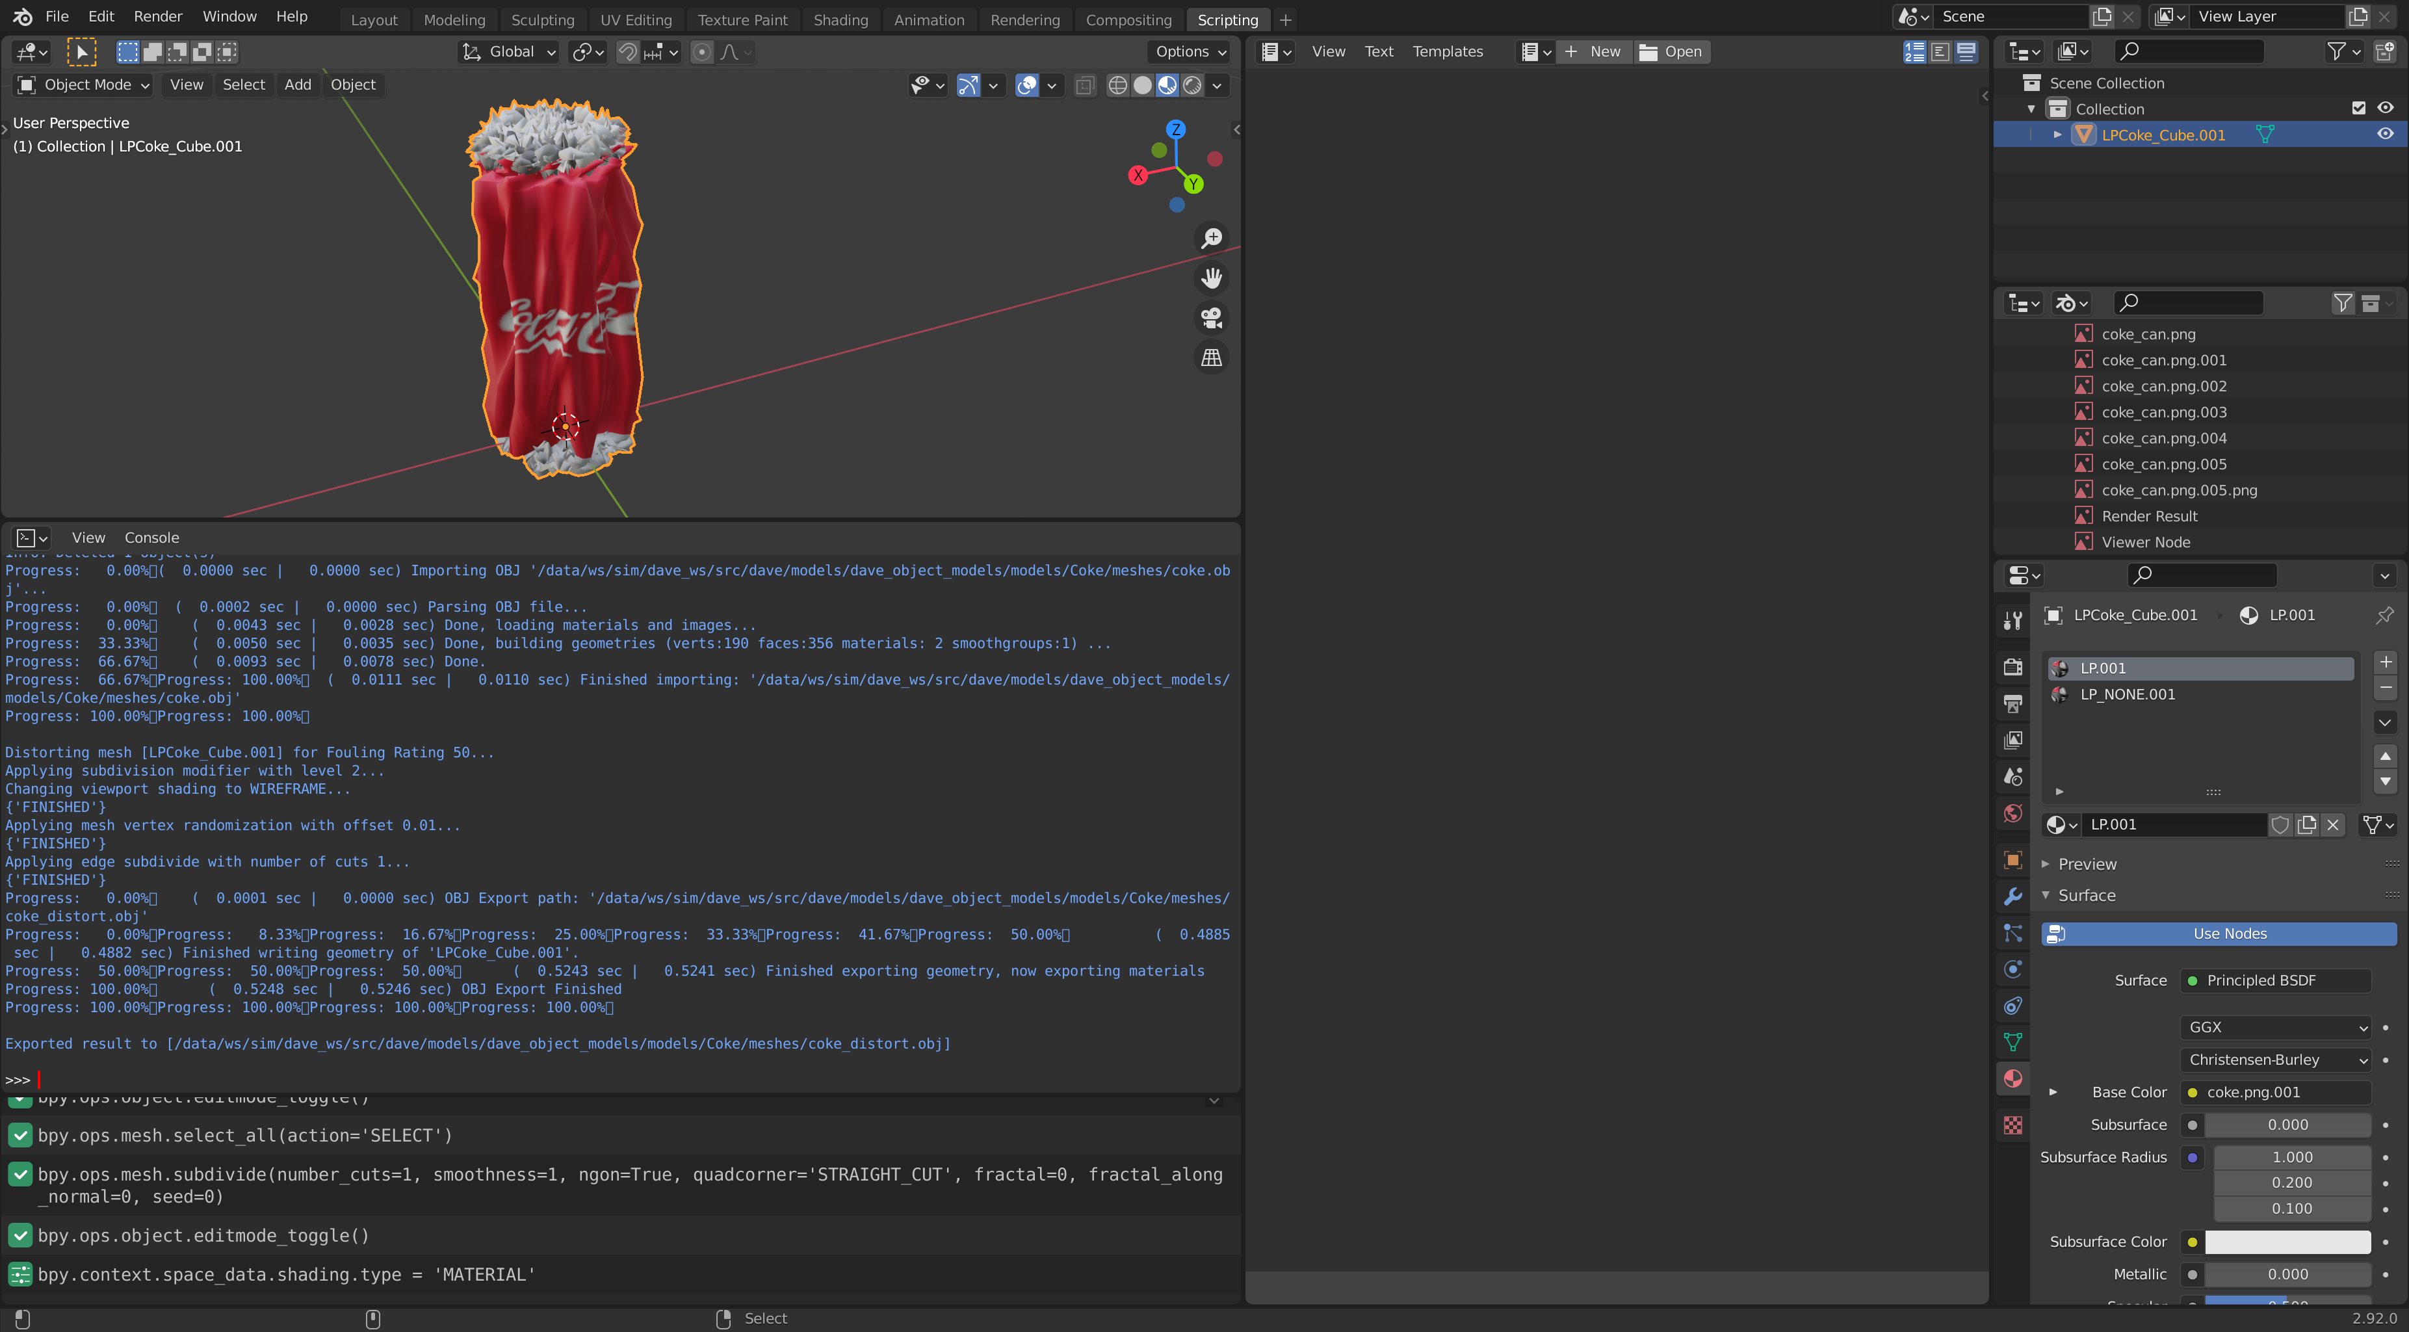
Task: Toggle camera view icon in viewport
Action: coord(1212,318)
